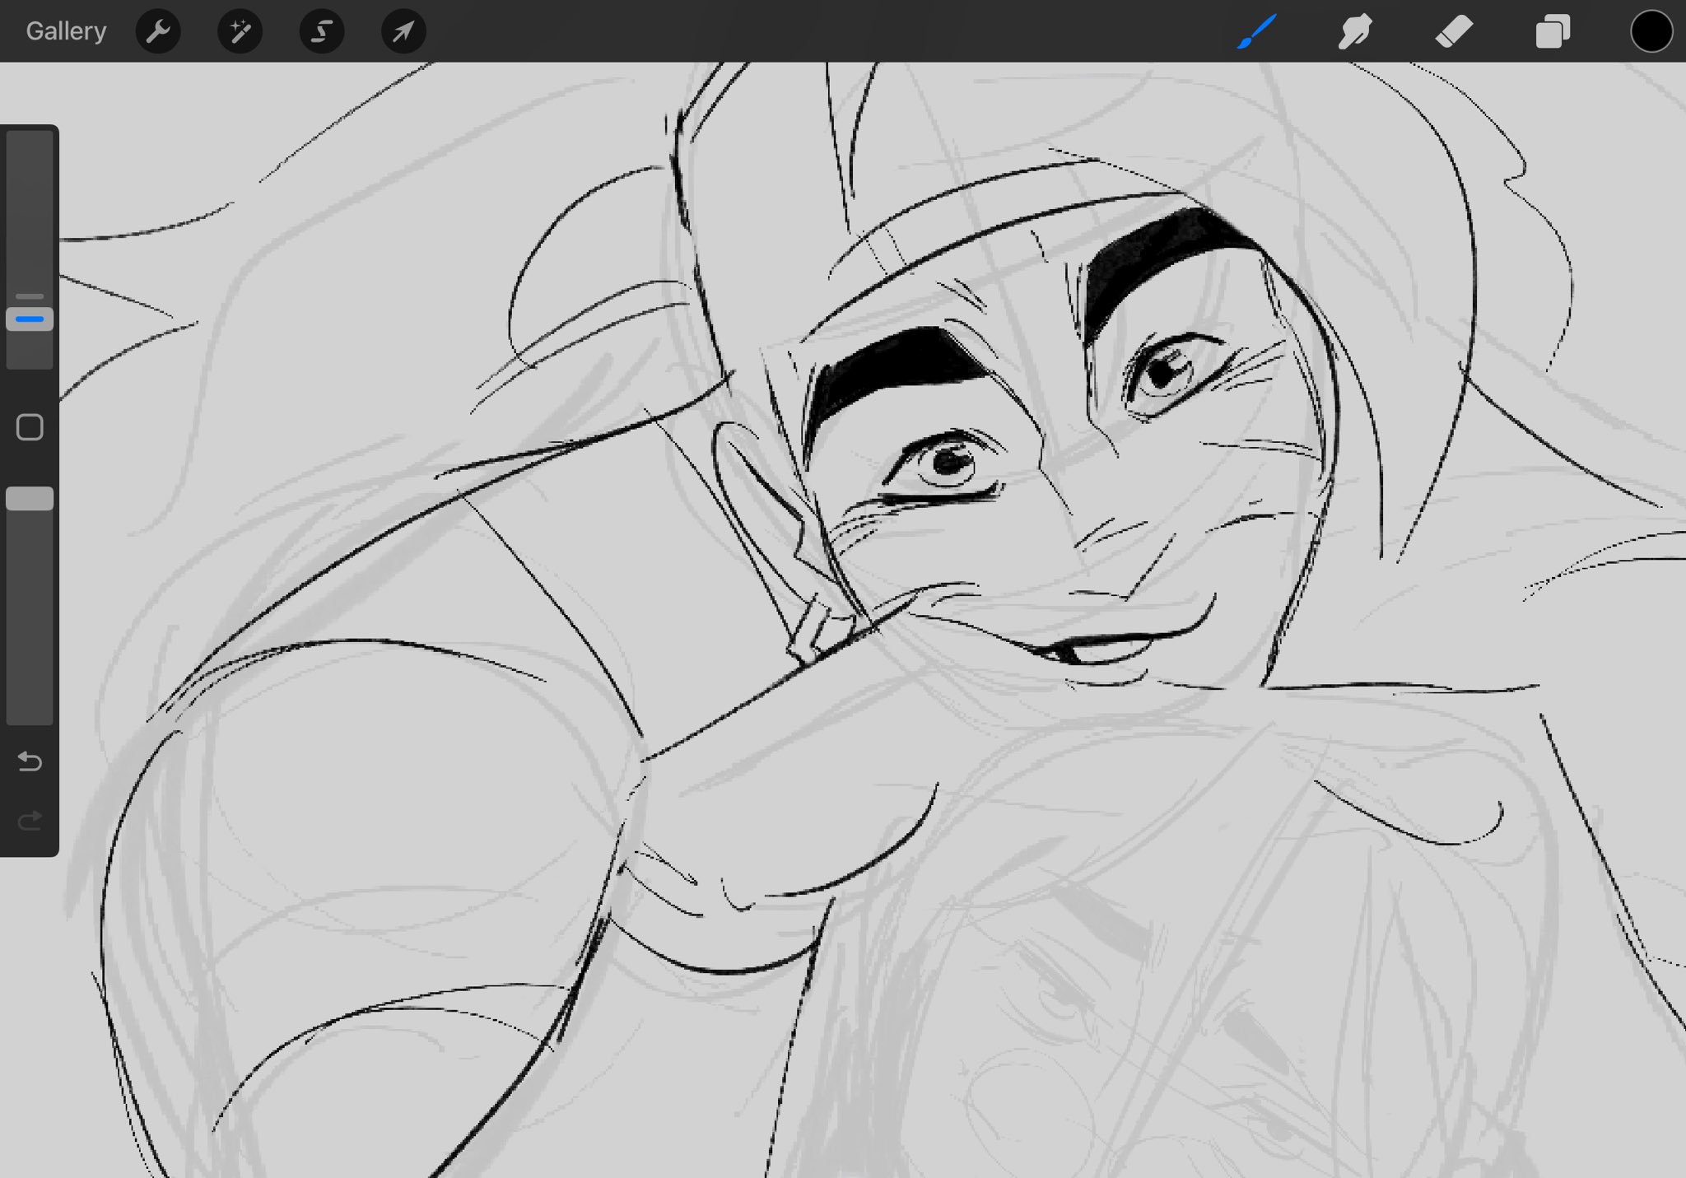Open the Layers panel

coord(1553,31)
